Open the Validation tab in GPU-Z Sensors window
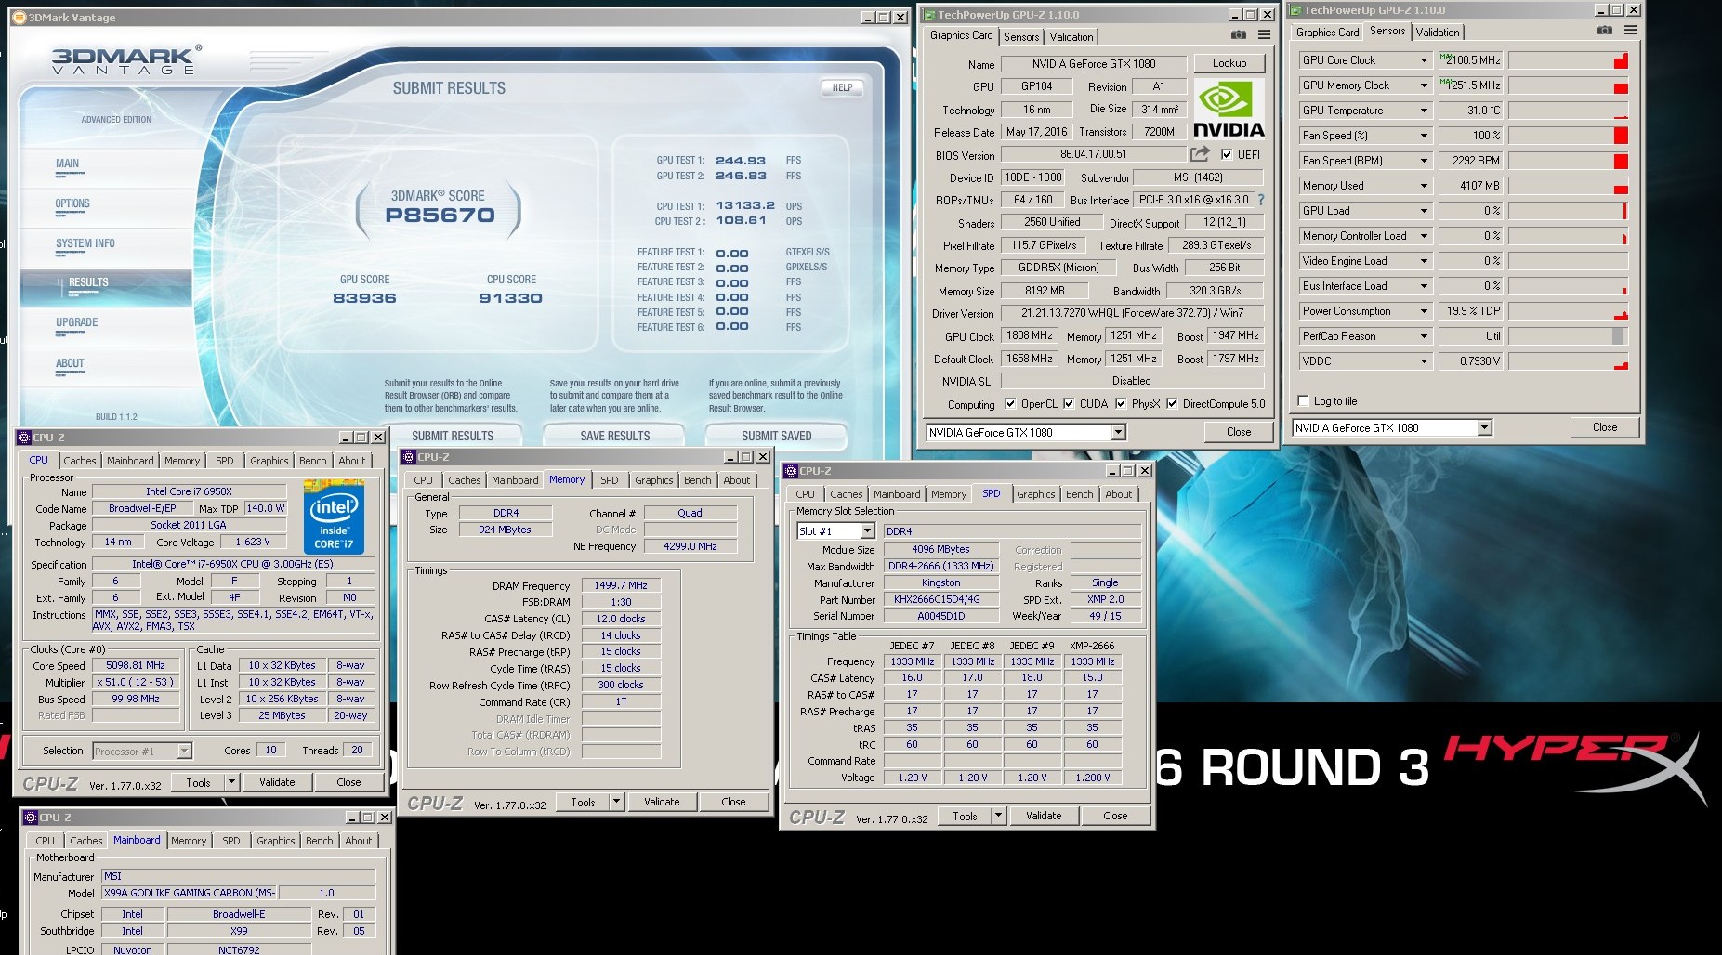This screenshot has width=1722, height=955. tap(1438, 33)
